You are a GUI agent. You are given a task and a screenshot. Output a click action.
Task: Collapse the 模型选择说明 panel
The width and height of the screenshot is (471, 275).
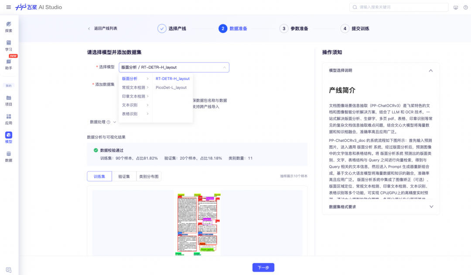431,70
